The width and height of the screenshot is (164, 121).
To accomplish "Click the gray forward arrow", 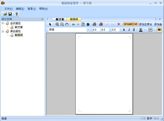I will [78, 24].
